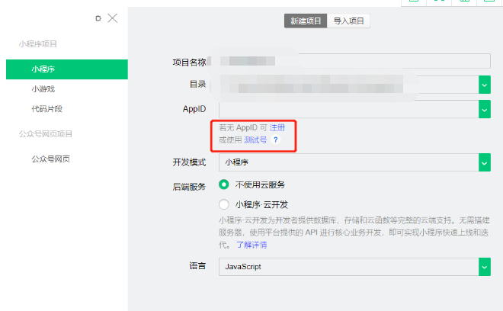Screen dimensions: 503x311
Task: Open the AppID dropdown arrow
Action: pos(485,109)
